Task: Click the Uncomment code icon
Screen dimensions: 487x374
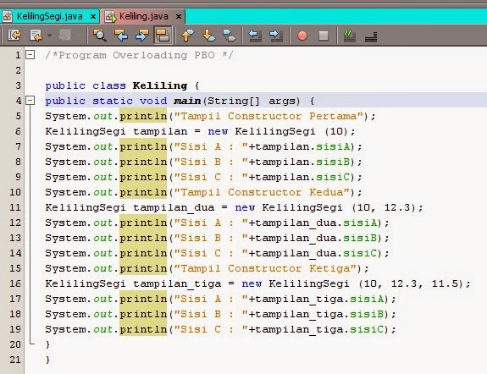Action: click(x=371, y=36)
